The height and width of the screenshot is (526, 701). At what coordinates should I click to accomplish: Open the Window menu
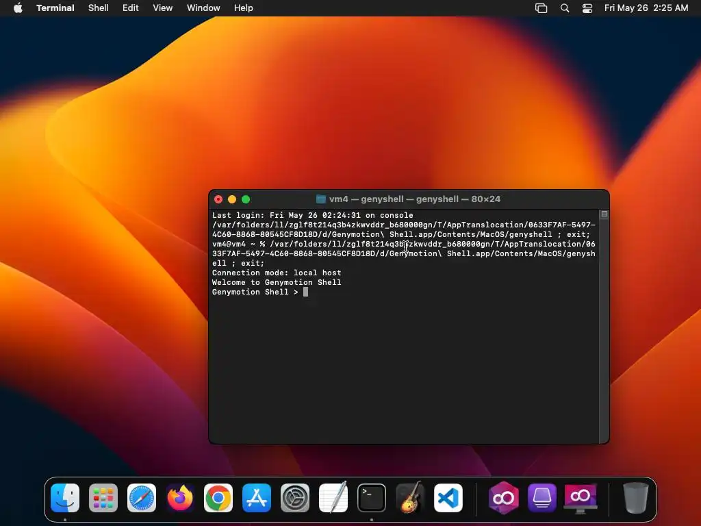[x=203, y=8]
